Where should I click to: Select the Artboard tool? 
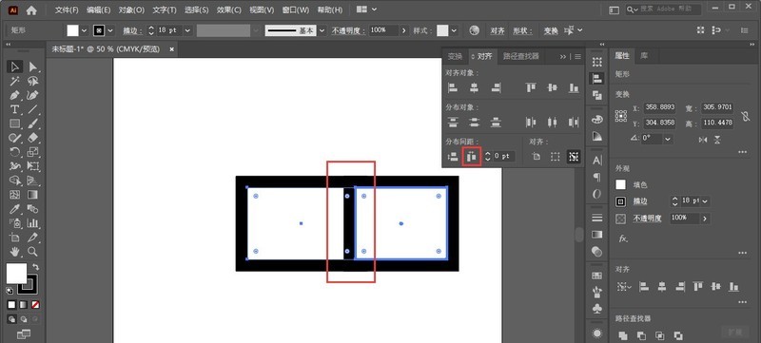coord(15,238)
